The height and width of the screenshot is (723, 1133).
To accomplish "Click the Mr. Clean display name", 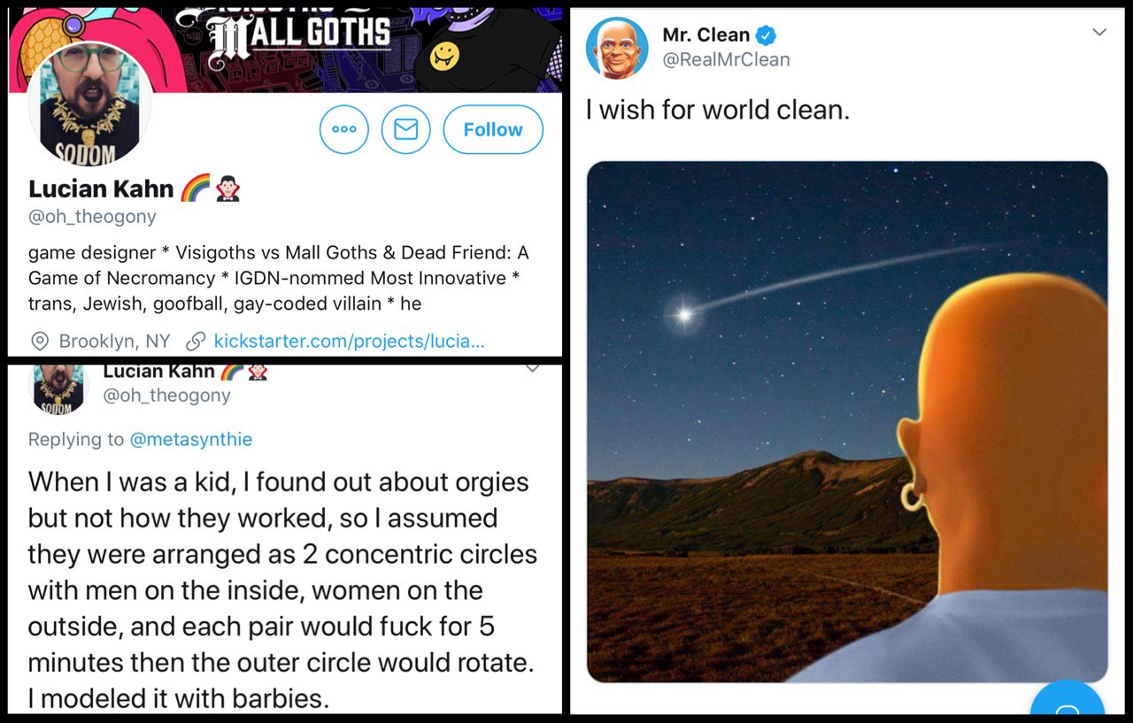I will tap(706, 35).
